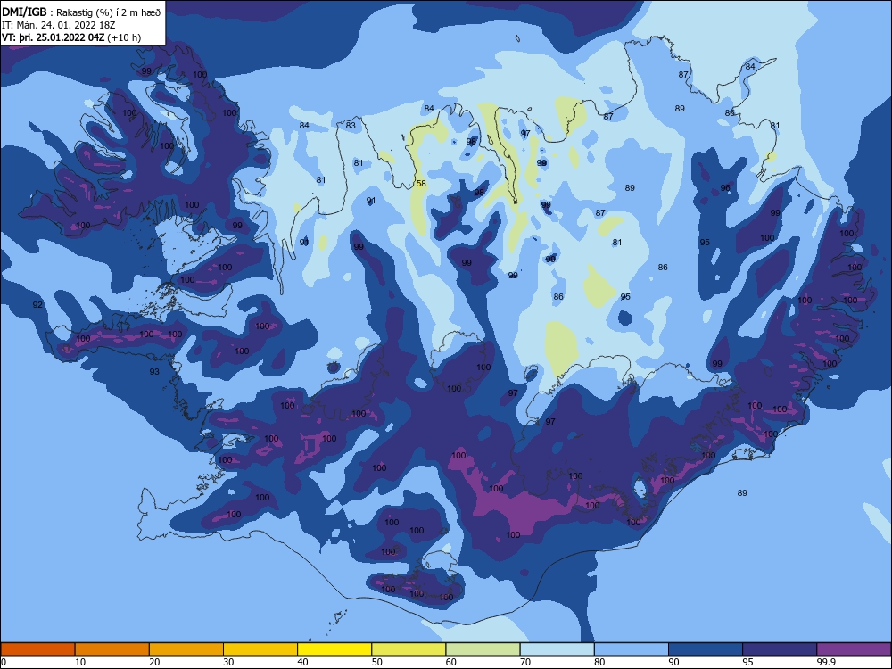This screenshot has width=892, height=669.
Task: Choose the medium blue 90–95 legend swatch
Action: (x=706, y=649)
